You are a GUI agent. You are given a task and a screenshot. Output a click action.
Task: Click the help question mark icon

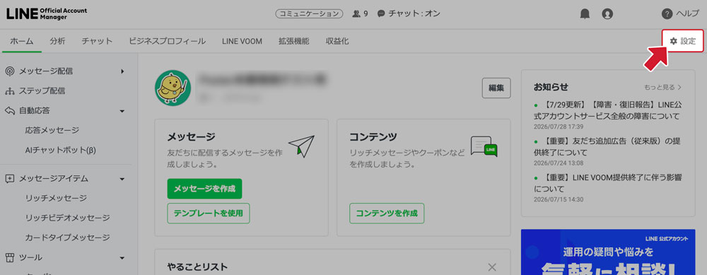pos(667,14)
